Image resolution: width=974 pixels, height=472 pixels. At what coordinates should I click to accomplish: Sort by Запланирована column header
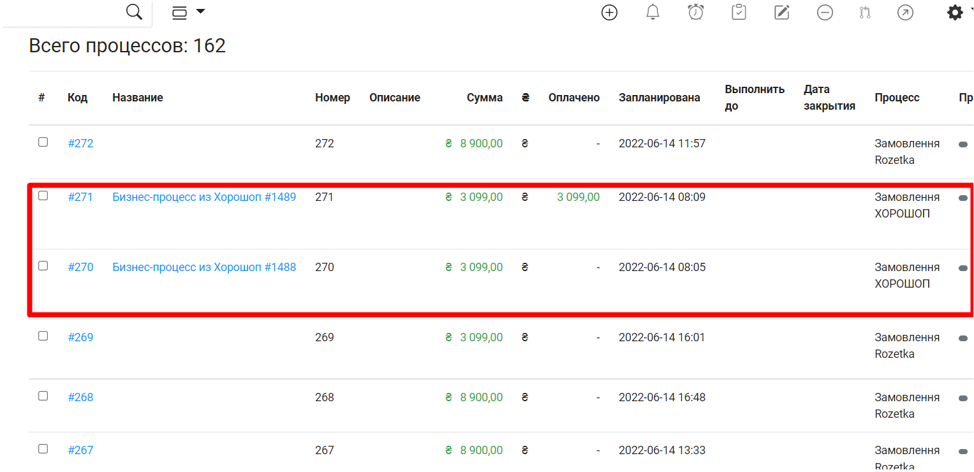click(660, 98)
